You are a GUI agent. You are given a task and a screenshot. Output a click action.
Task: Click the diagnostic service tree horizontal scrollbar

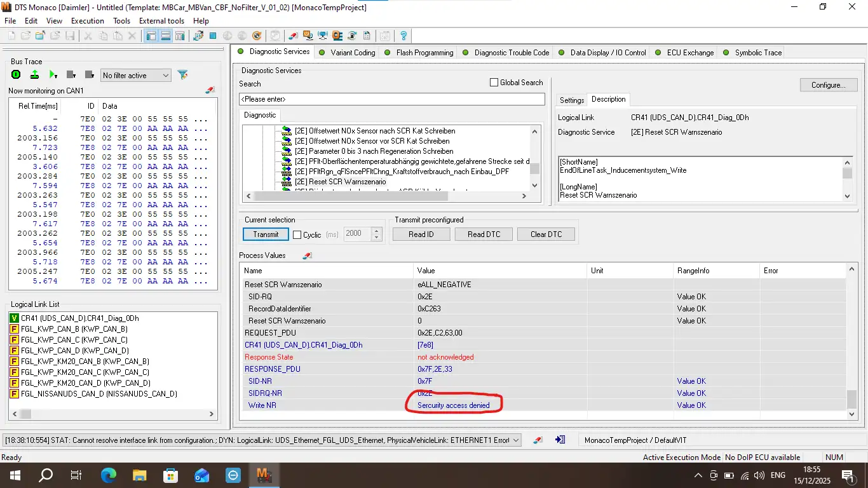[385, 196]
